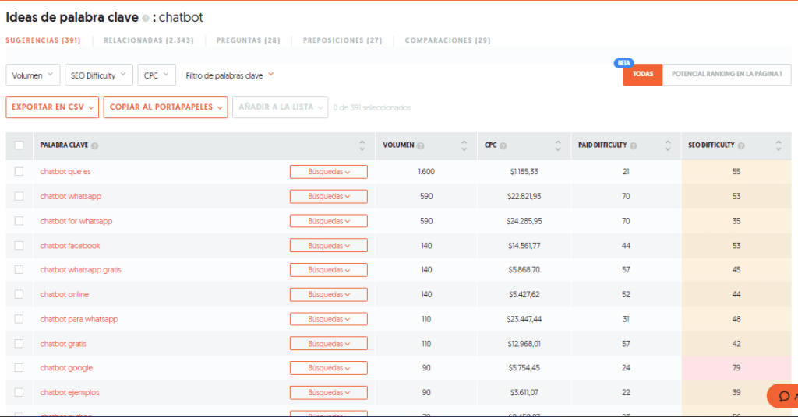The image size is (798, 417).
Task: Open keyword link 'chatbot whatsapp'
Action: [x=71, y=196]
